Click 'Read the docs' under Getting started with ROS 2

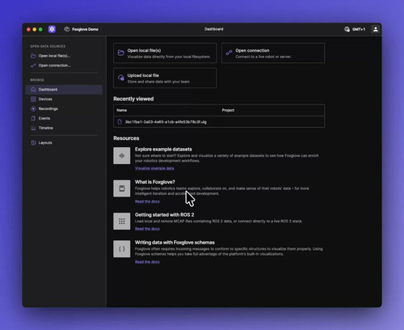coord(147,229)
